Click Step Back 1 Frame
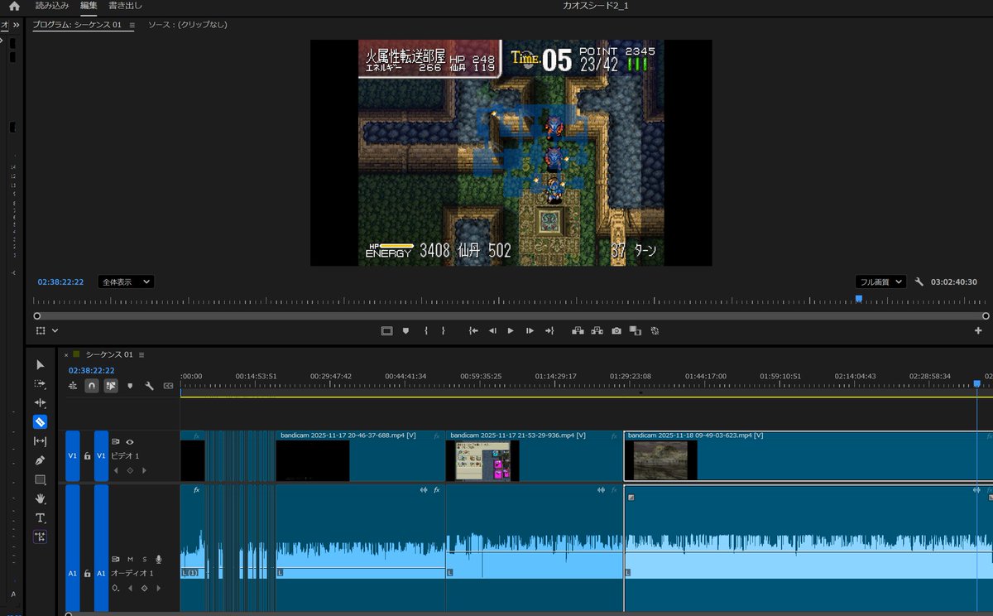Screen dimensions: 993x616 (492, 330)
